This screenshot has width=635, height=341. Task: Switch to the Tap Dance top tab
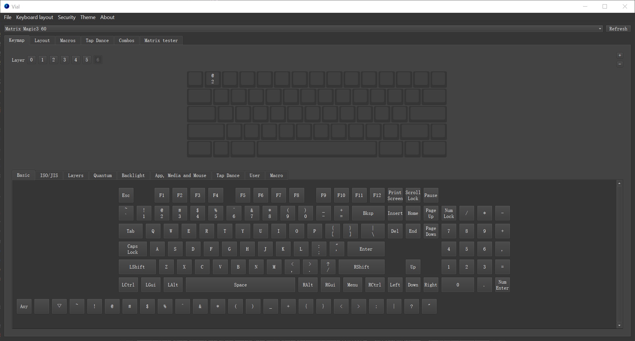pos(97,40)
